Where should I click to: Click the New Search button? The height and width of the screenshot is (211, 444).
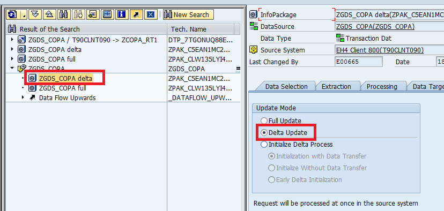[x=188, y=14]
